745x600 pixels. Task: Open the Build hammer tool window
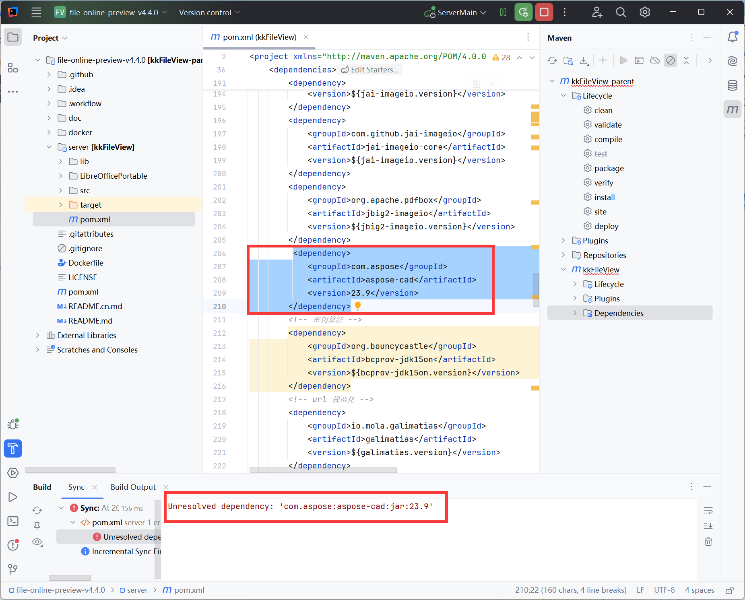[x=13, y=448]
